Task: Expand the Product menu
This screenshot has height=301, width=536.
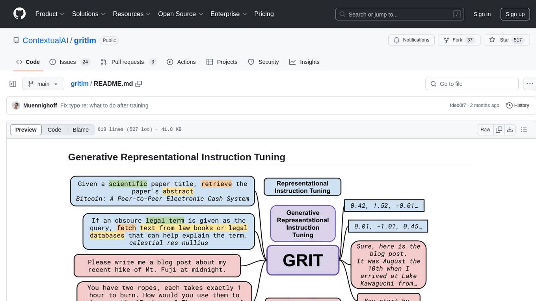Action: (50, 14)
